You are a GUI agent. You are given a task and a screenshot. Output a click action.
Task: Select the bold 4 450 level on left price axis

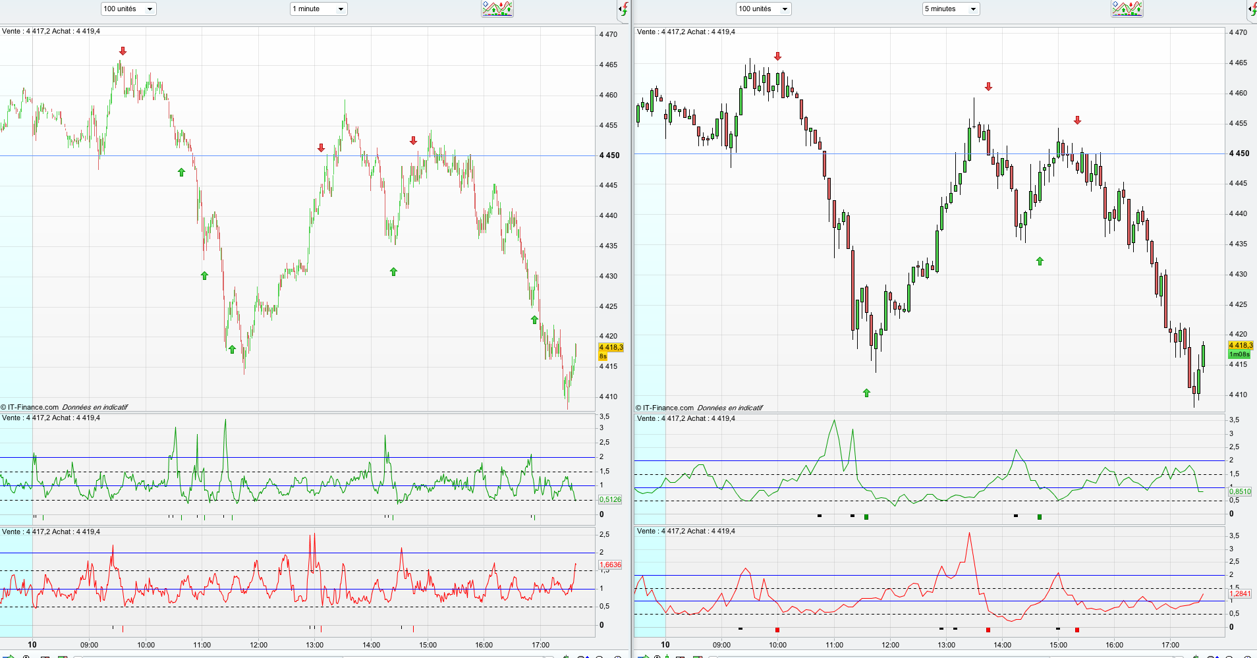(x=609, y=155)
